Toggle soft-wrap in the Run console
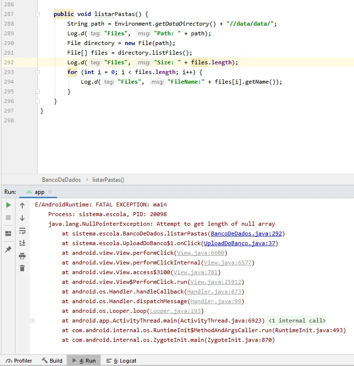This screenshot has width=354, height=366. point(22,231)
